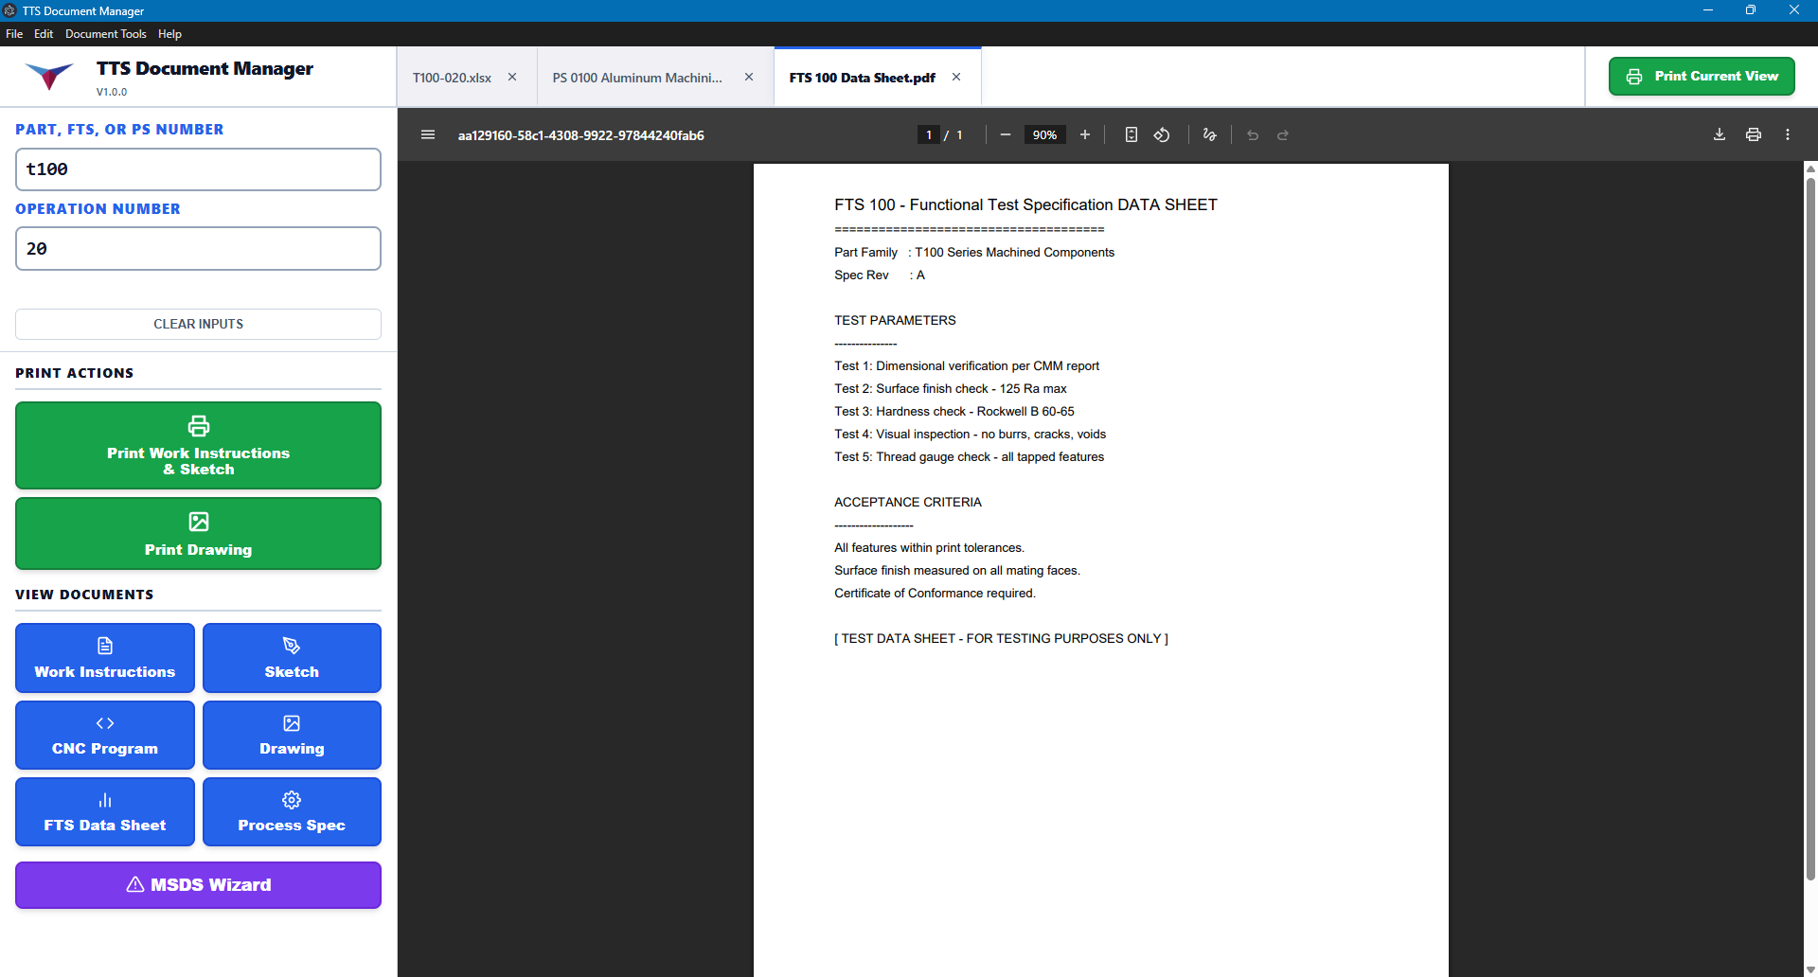Click inside the Operation Number field
Image resolution: width=1818 pixels, height=977 pixels.
(x=198, y=248)
